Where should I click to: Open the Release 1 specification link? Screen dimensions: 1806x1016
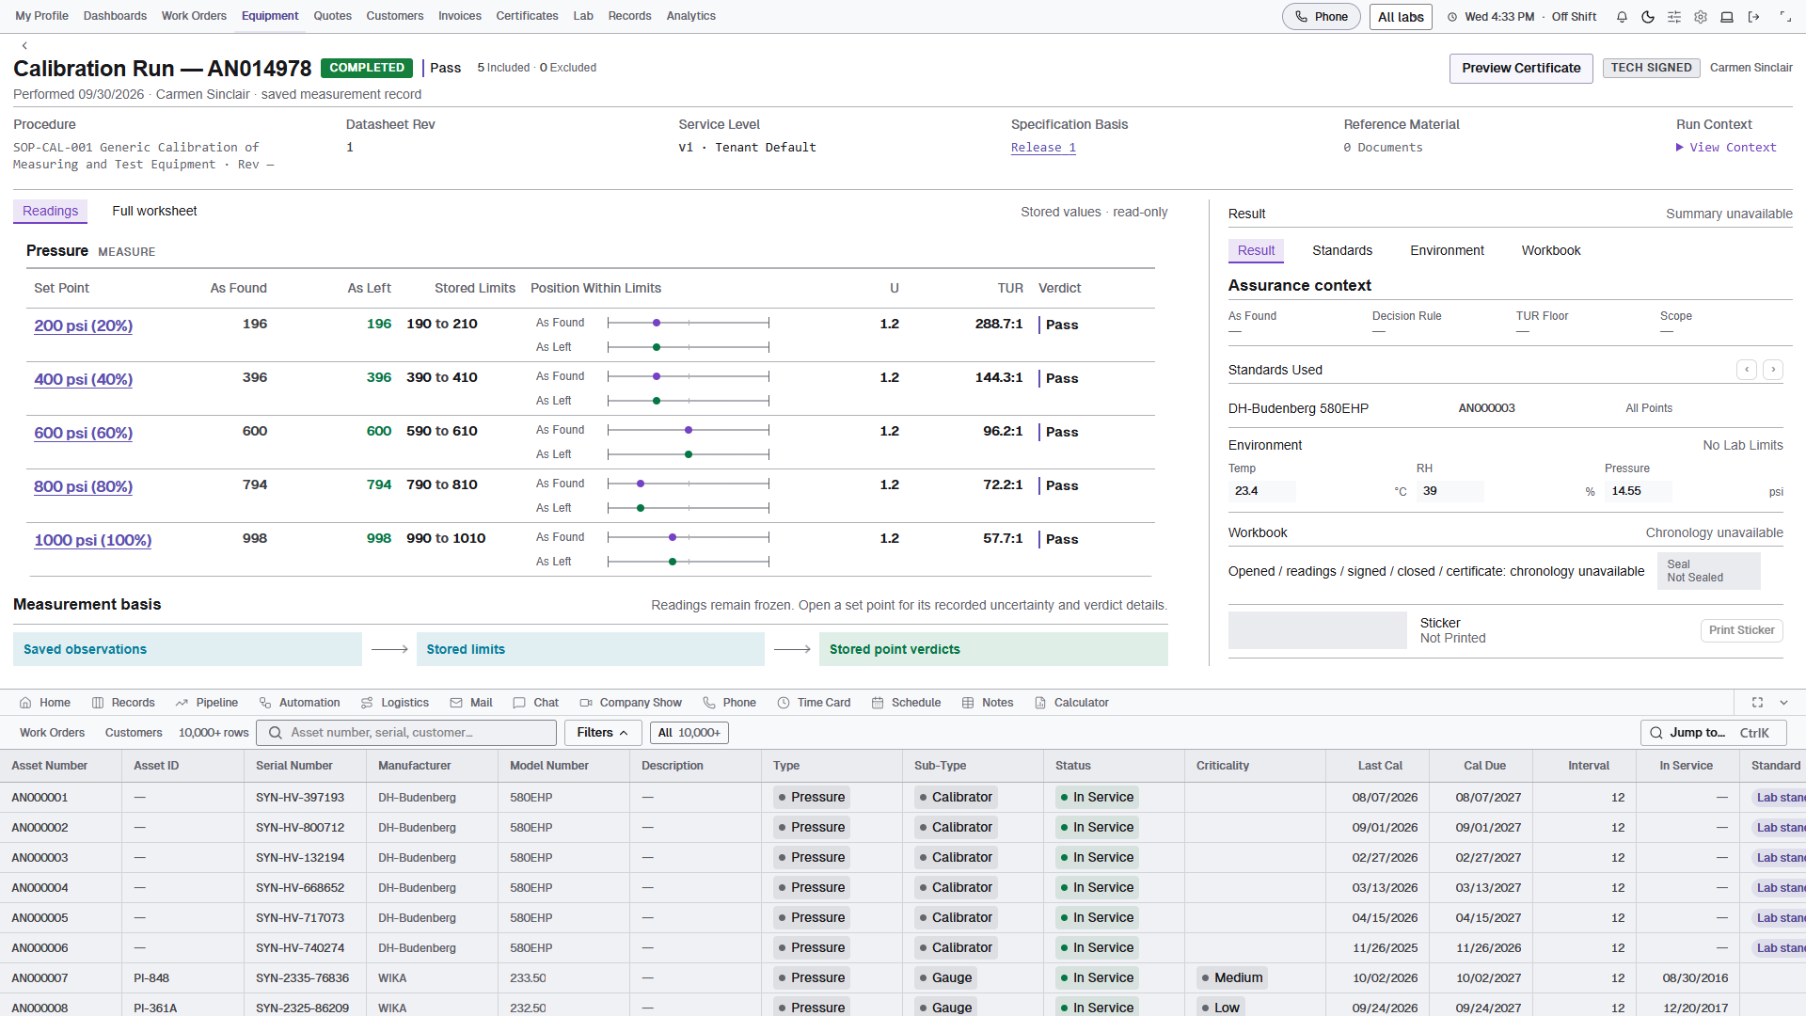(1043, 148)
